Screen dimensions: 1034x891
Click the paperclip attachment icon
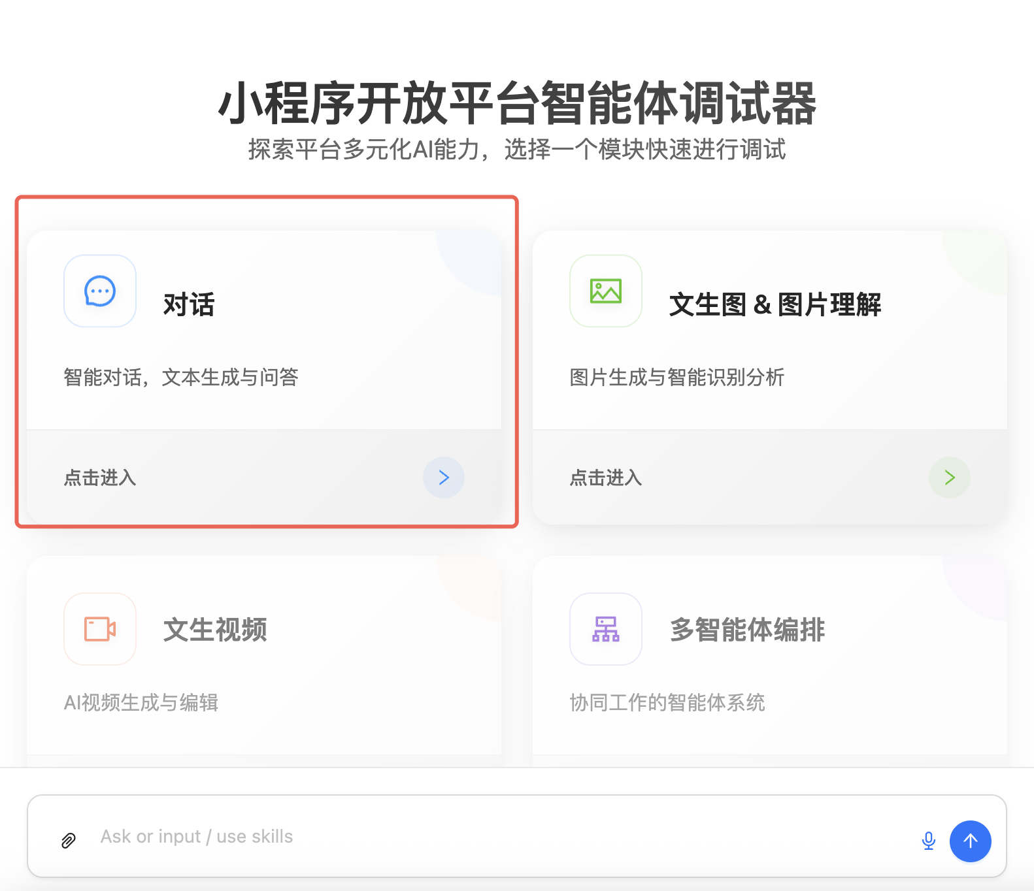[x=69, y=840]
